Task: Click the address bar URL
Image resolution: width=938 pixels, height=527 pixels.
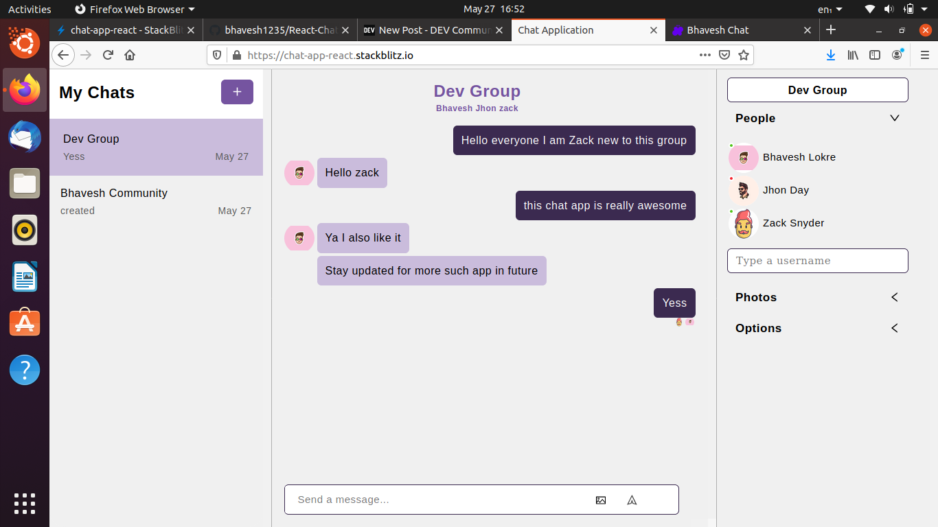Action: coord(330,55)
